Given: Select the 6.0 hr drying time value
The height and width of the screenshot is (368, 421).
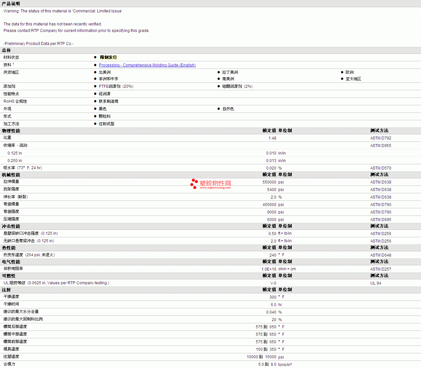Looking at the screenshot, I should [276, 305].
